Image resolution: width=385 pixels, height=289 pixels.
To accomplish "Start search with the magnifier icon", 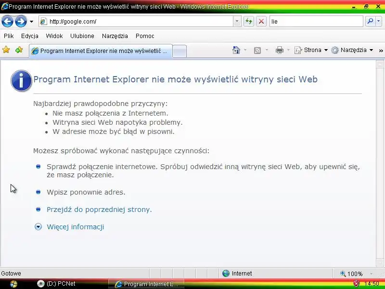I will pyautogui.click(x=370, y=21).
